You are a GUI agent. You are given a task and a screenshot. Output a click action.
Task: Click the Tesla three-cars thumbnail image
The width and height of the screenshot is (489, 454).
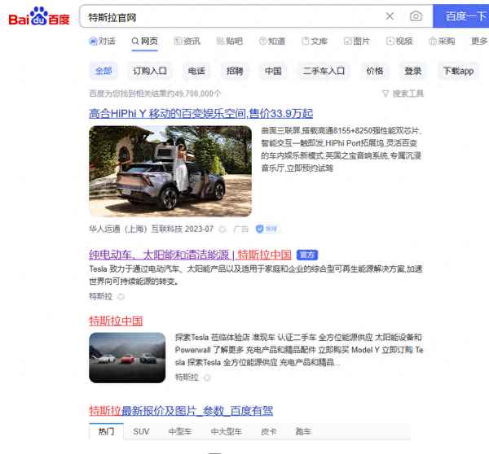point(127,357)
